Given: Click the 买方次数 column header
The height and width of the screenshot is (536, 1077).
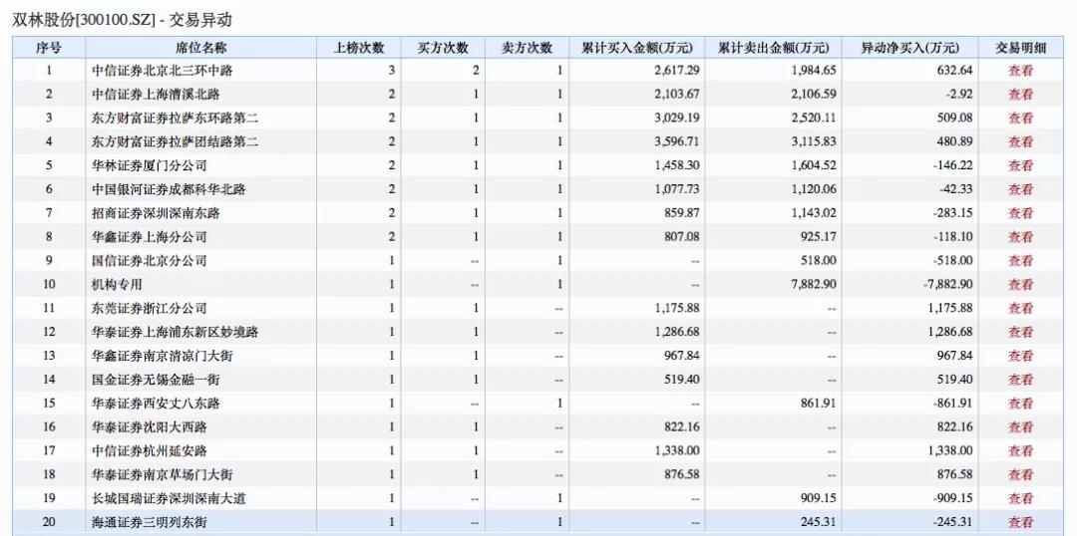Looking at the screenshot, I should [x=443, y=48].
